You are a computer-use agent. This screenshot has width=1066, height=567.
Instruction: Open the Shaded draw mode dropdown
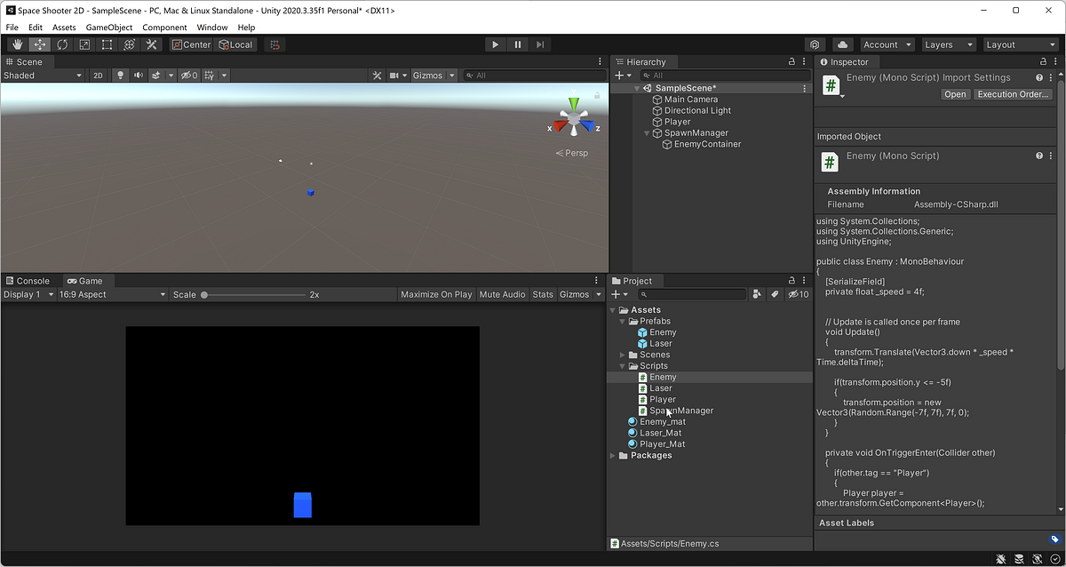tap(43, 75)
